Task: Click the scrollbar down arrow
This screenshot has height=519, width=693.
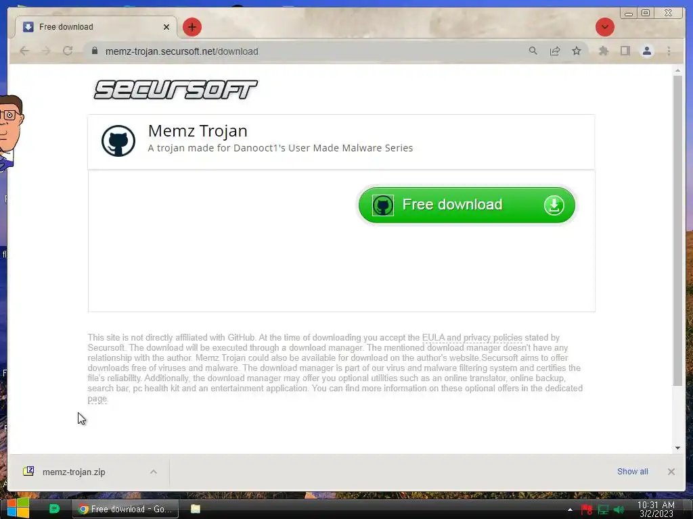Action: (677, 448)
